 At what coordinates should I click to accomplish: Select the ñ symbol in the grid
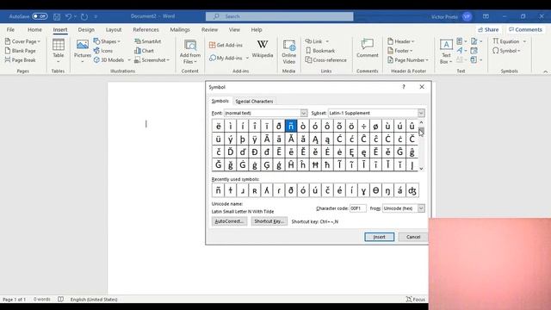point(291,126)
